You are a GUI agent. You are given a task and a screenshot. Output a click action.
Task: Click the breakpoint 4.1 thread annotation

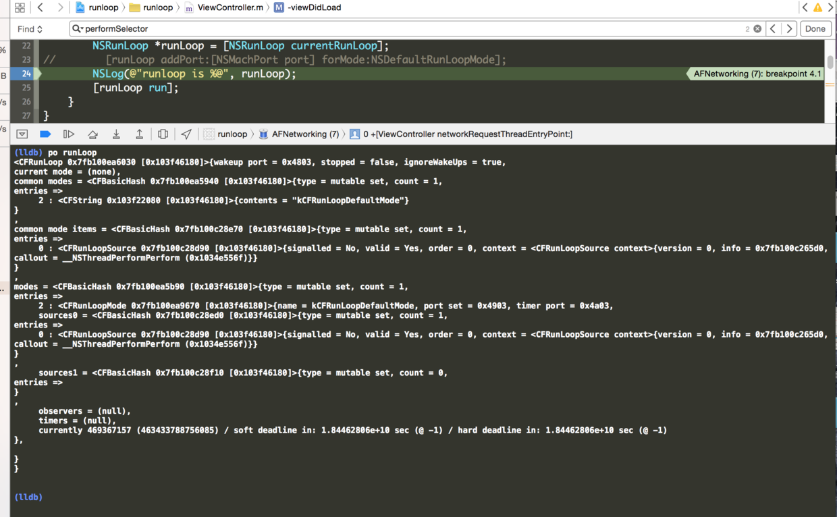755,74
